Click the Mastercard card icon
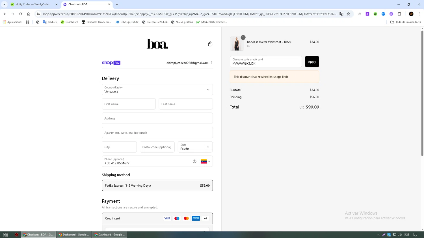 pyautogui.click(x=186, y=218)
